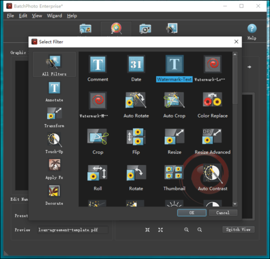Screen dimensions: 270x259
Task: Select the Watermark-M… filter in second row
Action: [98, 101]
